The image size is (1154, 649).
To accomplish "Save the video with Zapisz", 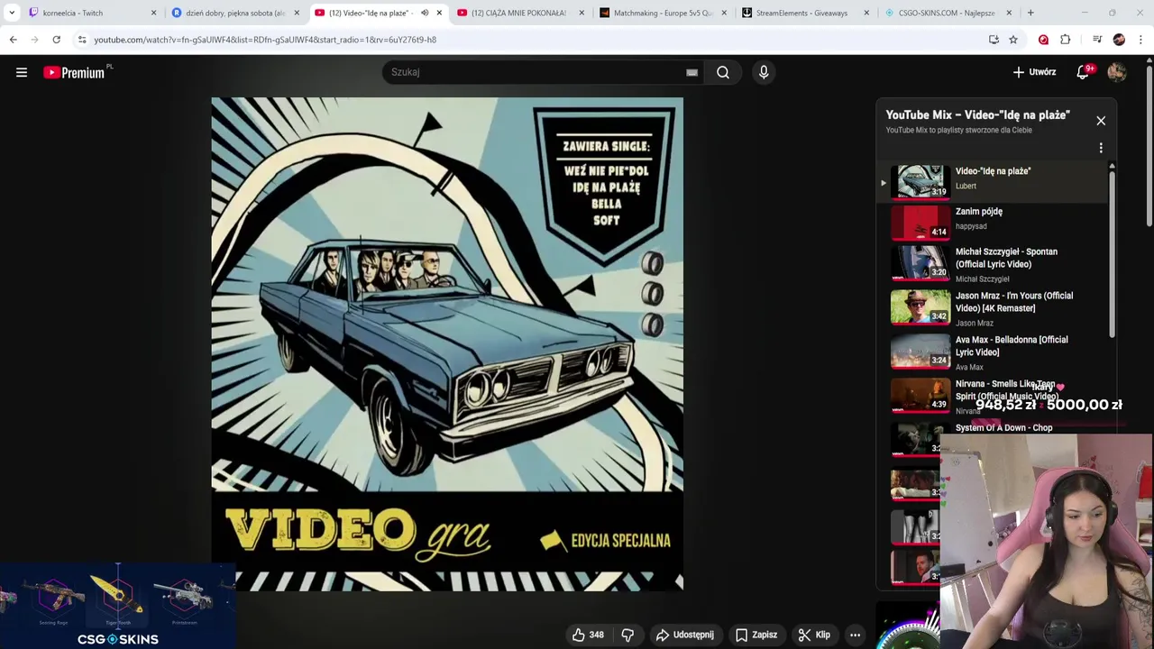I will [756, 635].
